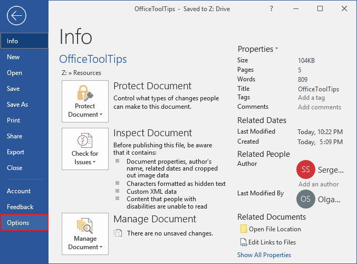Image resolution: width=357 pixels, height=264 pixels.
Task: Maximize the Word window
Action: click(x=320, y=8)
